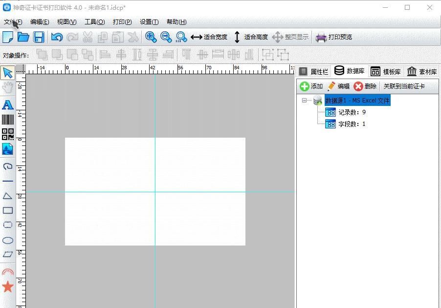Viewport: 441px width, 308px height.
Task: Select the rectangle shape tool
Action: [8, 210]
